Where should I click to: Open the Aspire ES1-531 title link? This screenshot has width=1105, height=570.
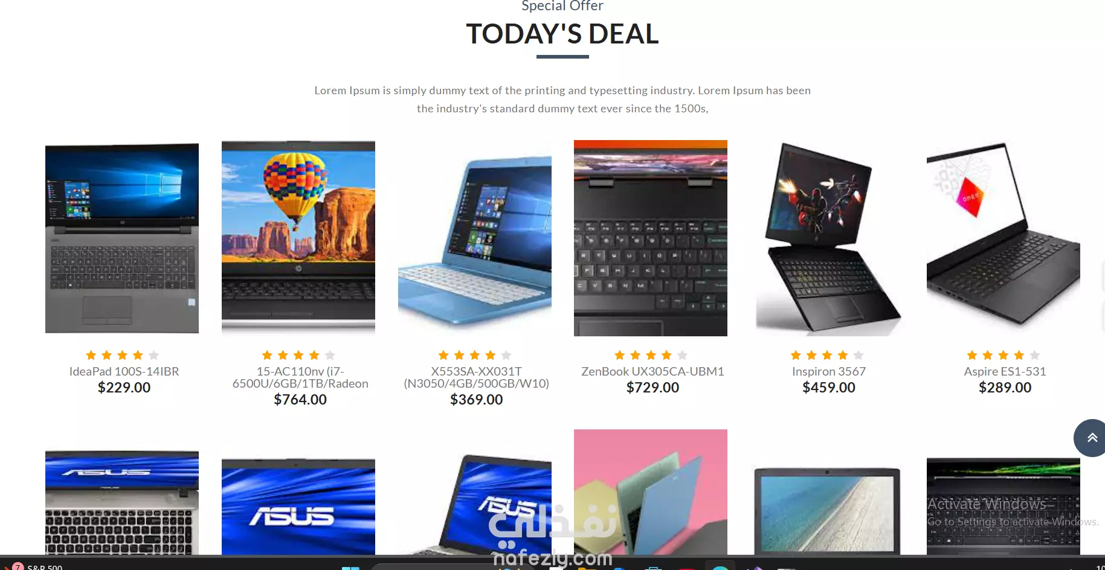pos(1005,371)
